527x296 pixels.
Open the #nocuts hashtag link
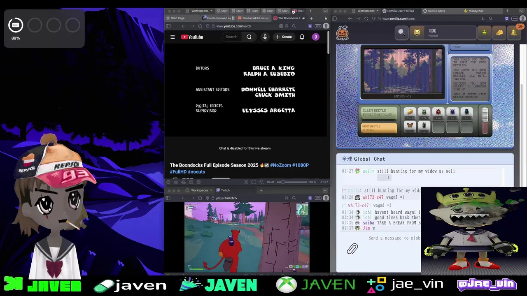pos(196,172)
